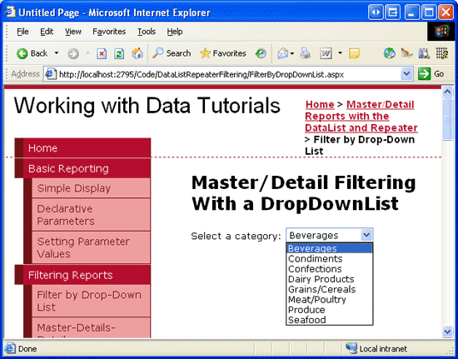The width and height of the screenshot is (458, 359).
Task: Follow the Home breadcrumb link
Action: (320, 105)
